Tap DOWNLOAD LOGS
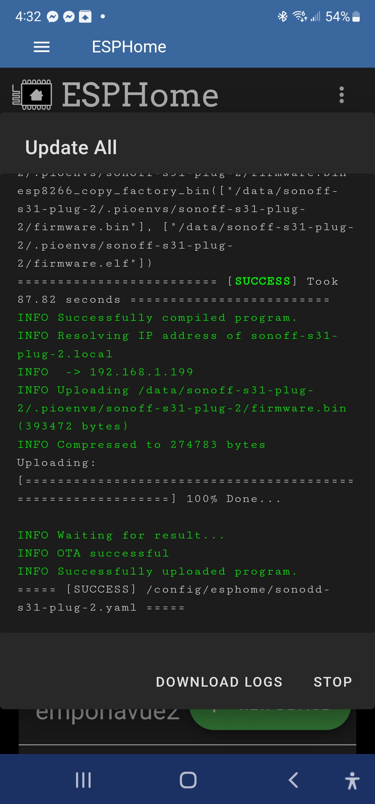This screenshot has width=375, height=804. coord(218,681)
